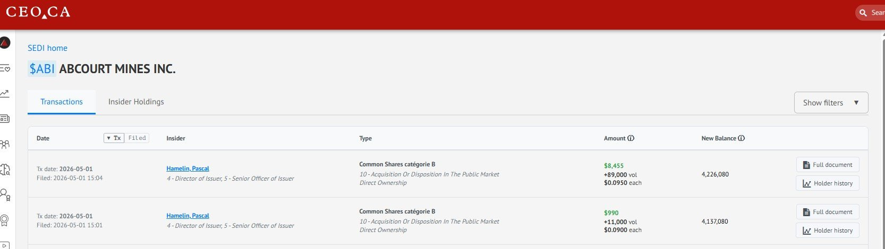The image size is (885, 249).
Task: Open the red triangle avatar icon in sidebar
Action: [5, 43]
